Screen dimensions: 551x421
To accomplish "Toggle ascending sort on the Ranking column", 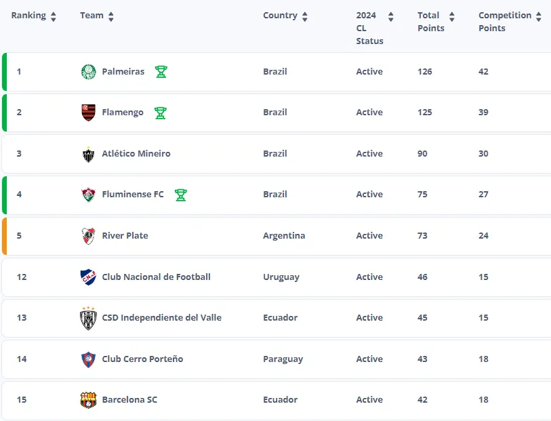I will tap(52, 14).
